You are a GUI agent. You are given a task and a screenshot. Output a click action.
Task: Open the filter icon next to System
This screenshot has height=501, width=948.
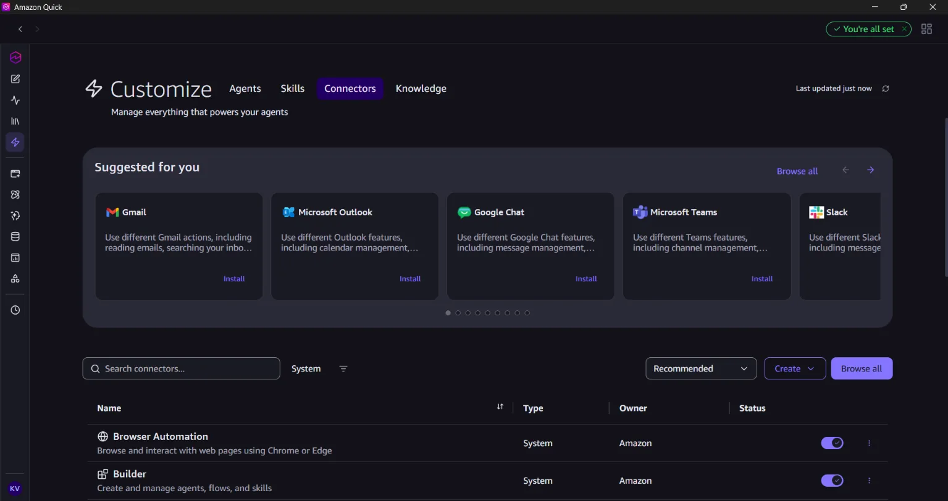tap(343, 369)
